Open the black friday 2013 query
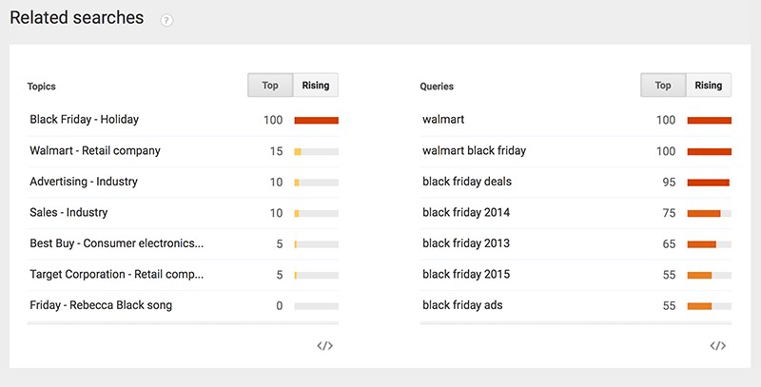 tap(466, 243)
